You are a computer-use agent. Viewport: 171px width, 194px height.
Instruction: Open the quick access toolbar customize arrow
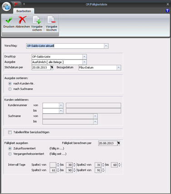pyautogui.click(x=24, y=4)
